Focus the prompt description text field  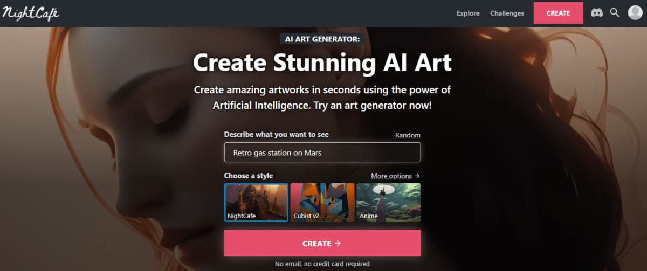(322, 152)
